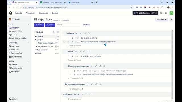Clone the Издательства suite
The height and width of the screenshot is (102, 182).
coord(86,94)
